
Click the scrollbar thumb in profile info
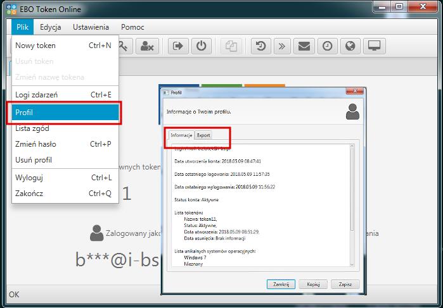point(352,189)
